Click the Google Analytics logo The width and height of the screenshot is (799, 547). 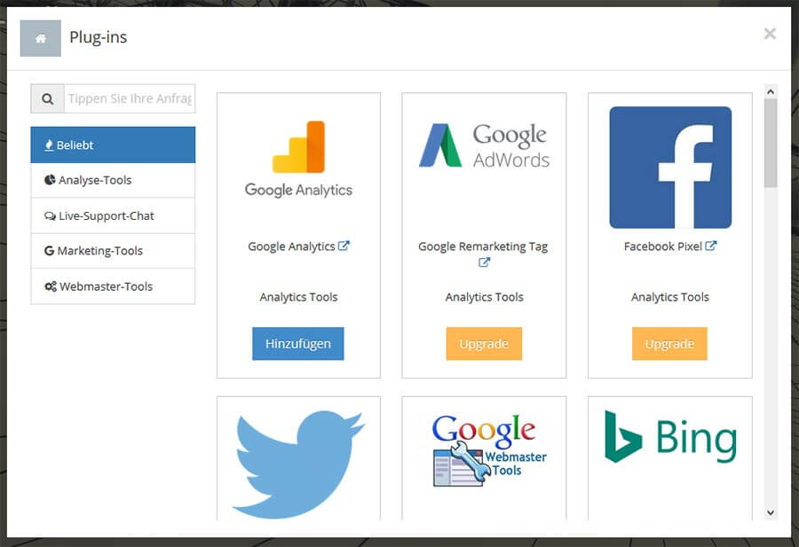click(298, 160)
